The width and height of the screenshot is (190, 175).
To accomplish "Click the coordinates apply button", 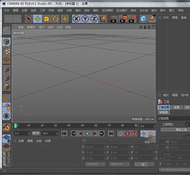I will click(144, 164).
